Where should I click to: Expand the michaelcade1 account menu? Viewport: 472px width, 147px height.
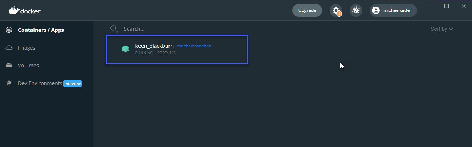393,10
